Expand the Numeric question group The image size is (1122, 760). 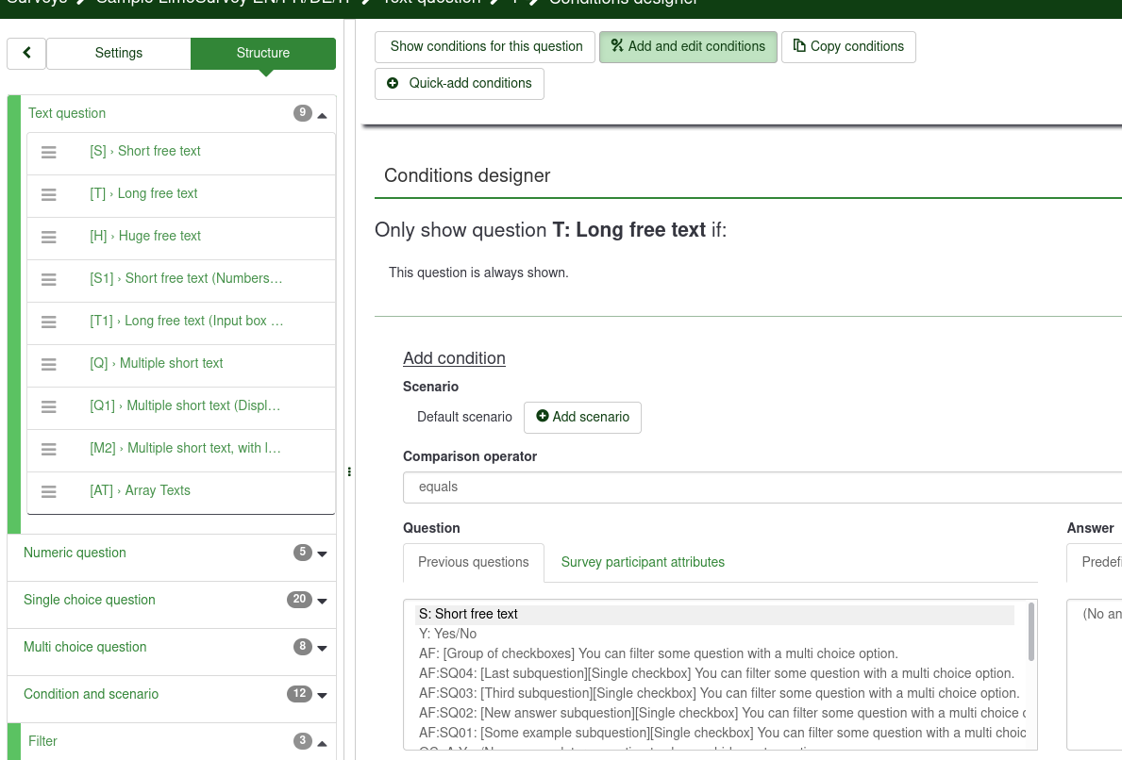pyautogui.click(x=322, y=553)
